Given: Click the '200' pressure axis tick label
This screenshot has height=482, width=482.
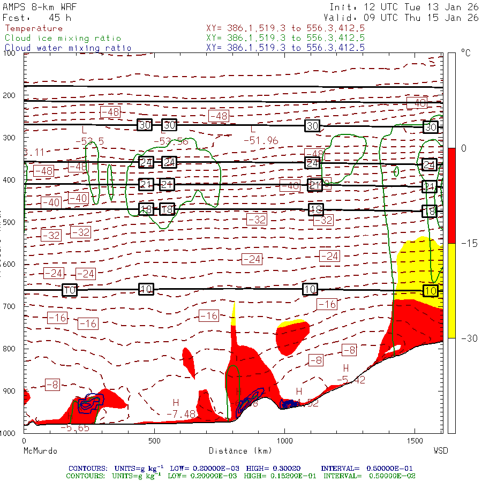Looking at the screenshot, I should [9, 95].
